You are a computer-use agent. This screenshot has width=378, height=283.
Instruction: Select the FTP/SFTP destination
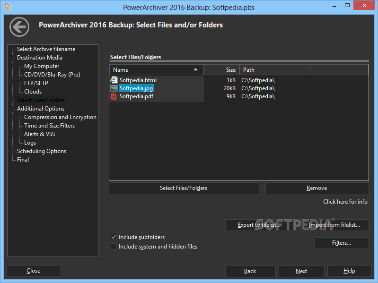coord(36,83)
